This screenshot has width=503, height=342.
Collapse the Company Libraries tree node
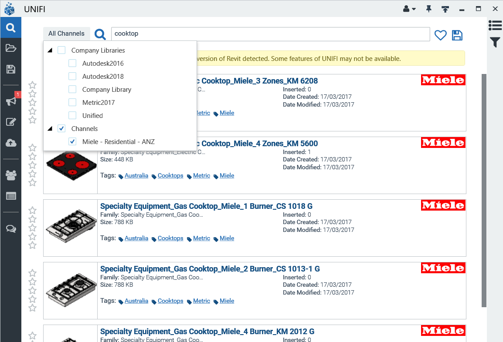tap(50, 50)
